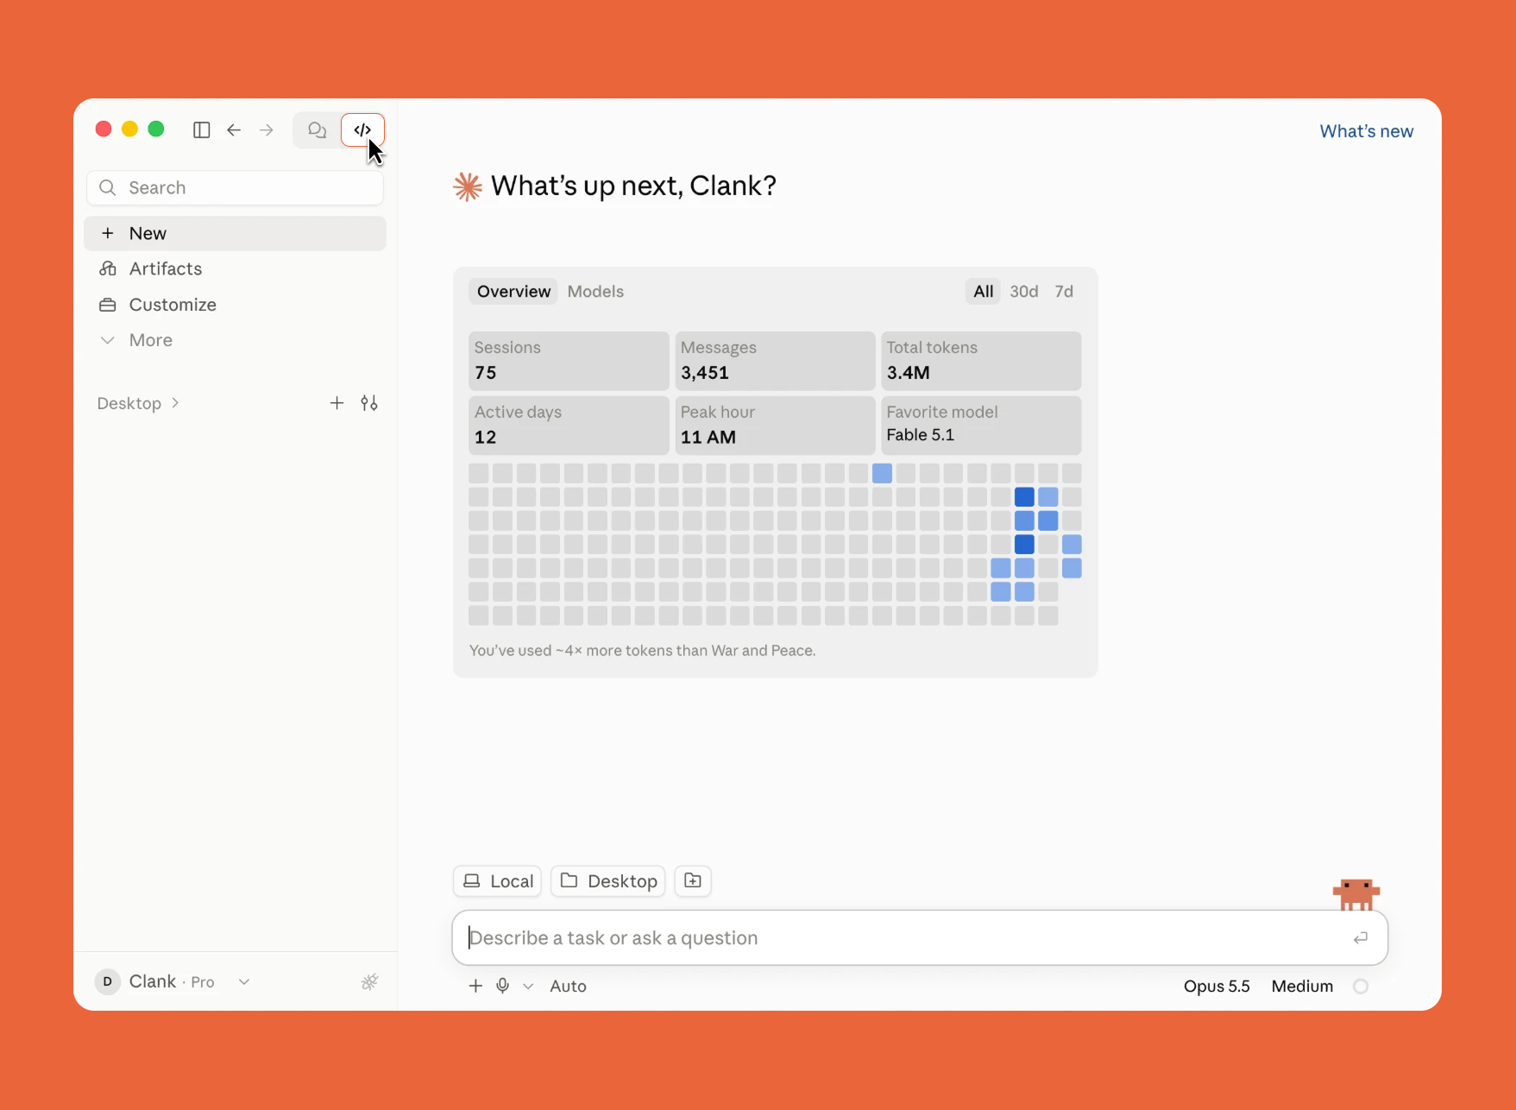This screenshot has height=1110, width=1516.
Task: Go forward with the right arrow
Action: pos(267,130)
